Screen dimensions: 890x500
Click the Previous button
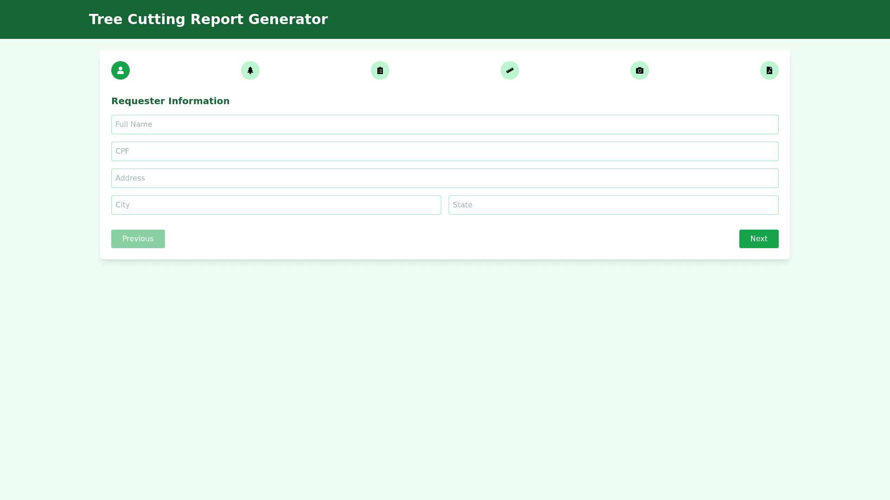pyautogui.click(x=138, y=239)
